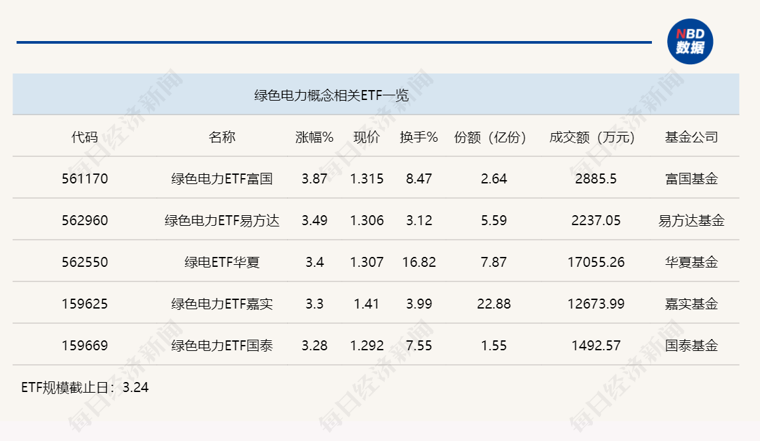Select fund code 159625
The image size is (760, 441).
(84, 304)
